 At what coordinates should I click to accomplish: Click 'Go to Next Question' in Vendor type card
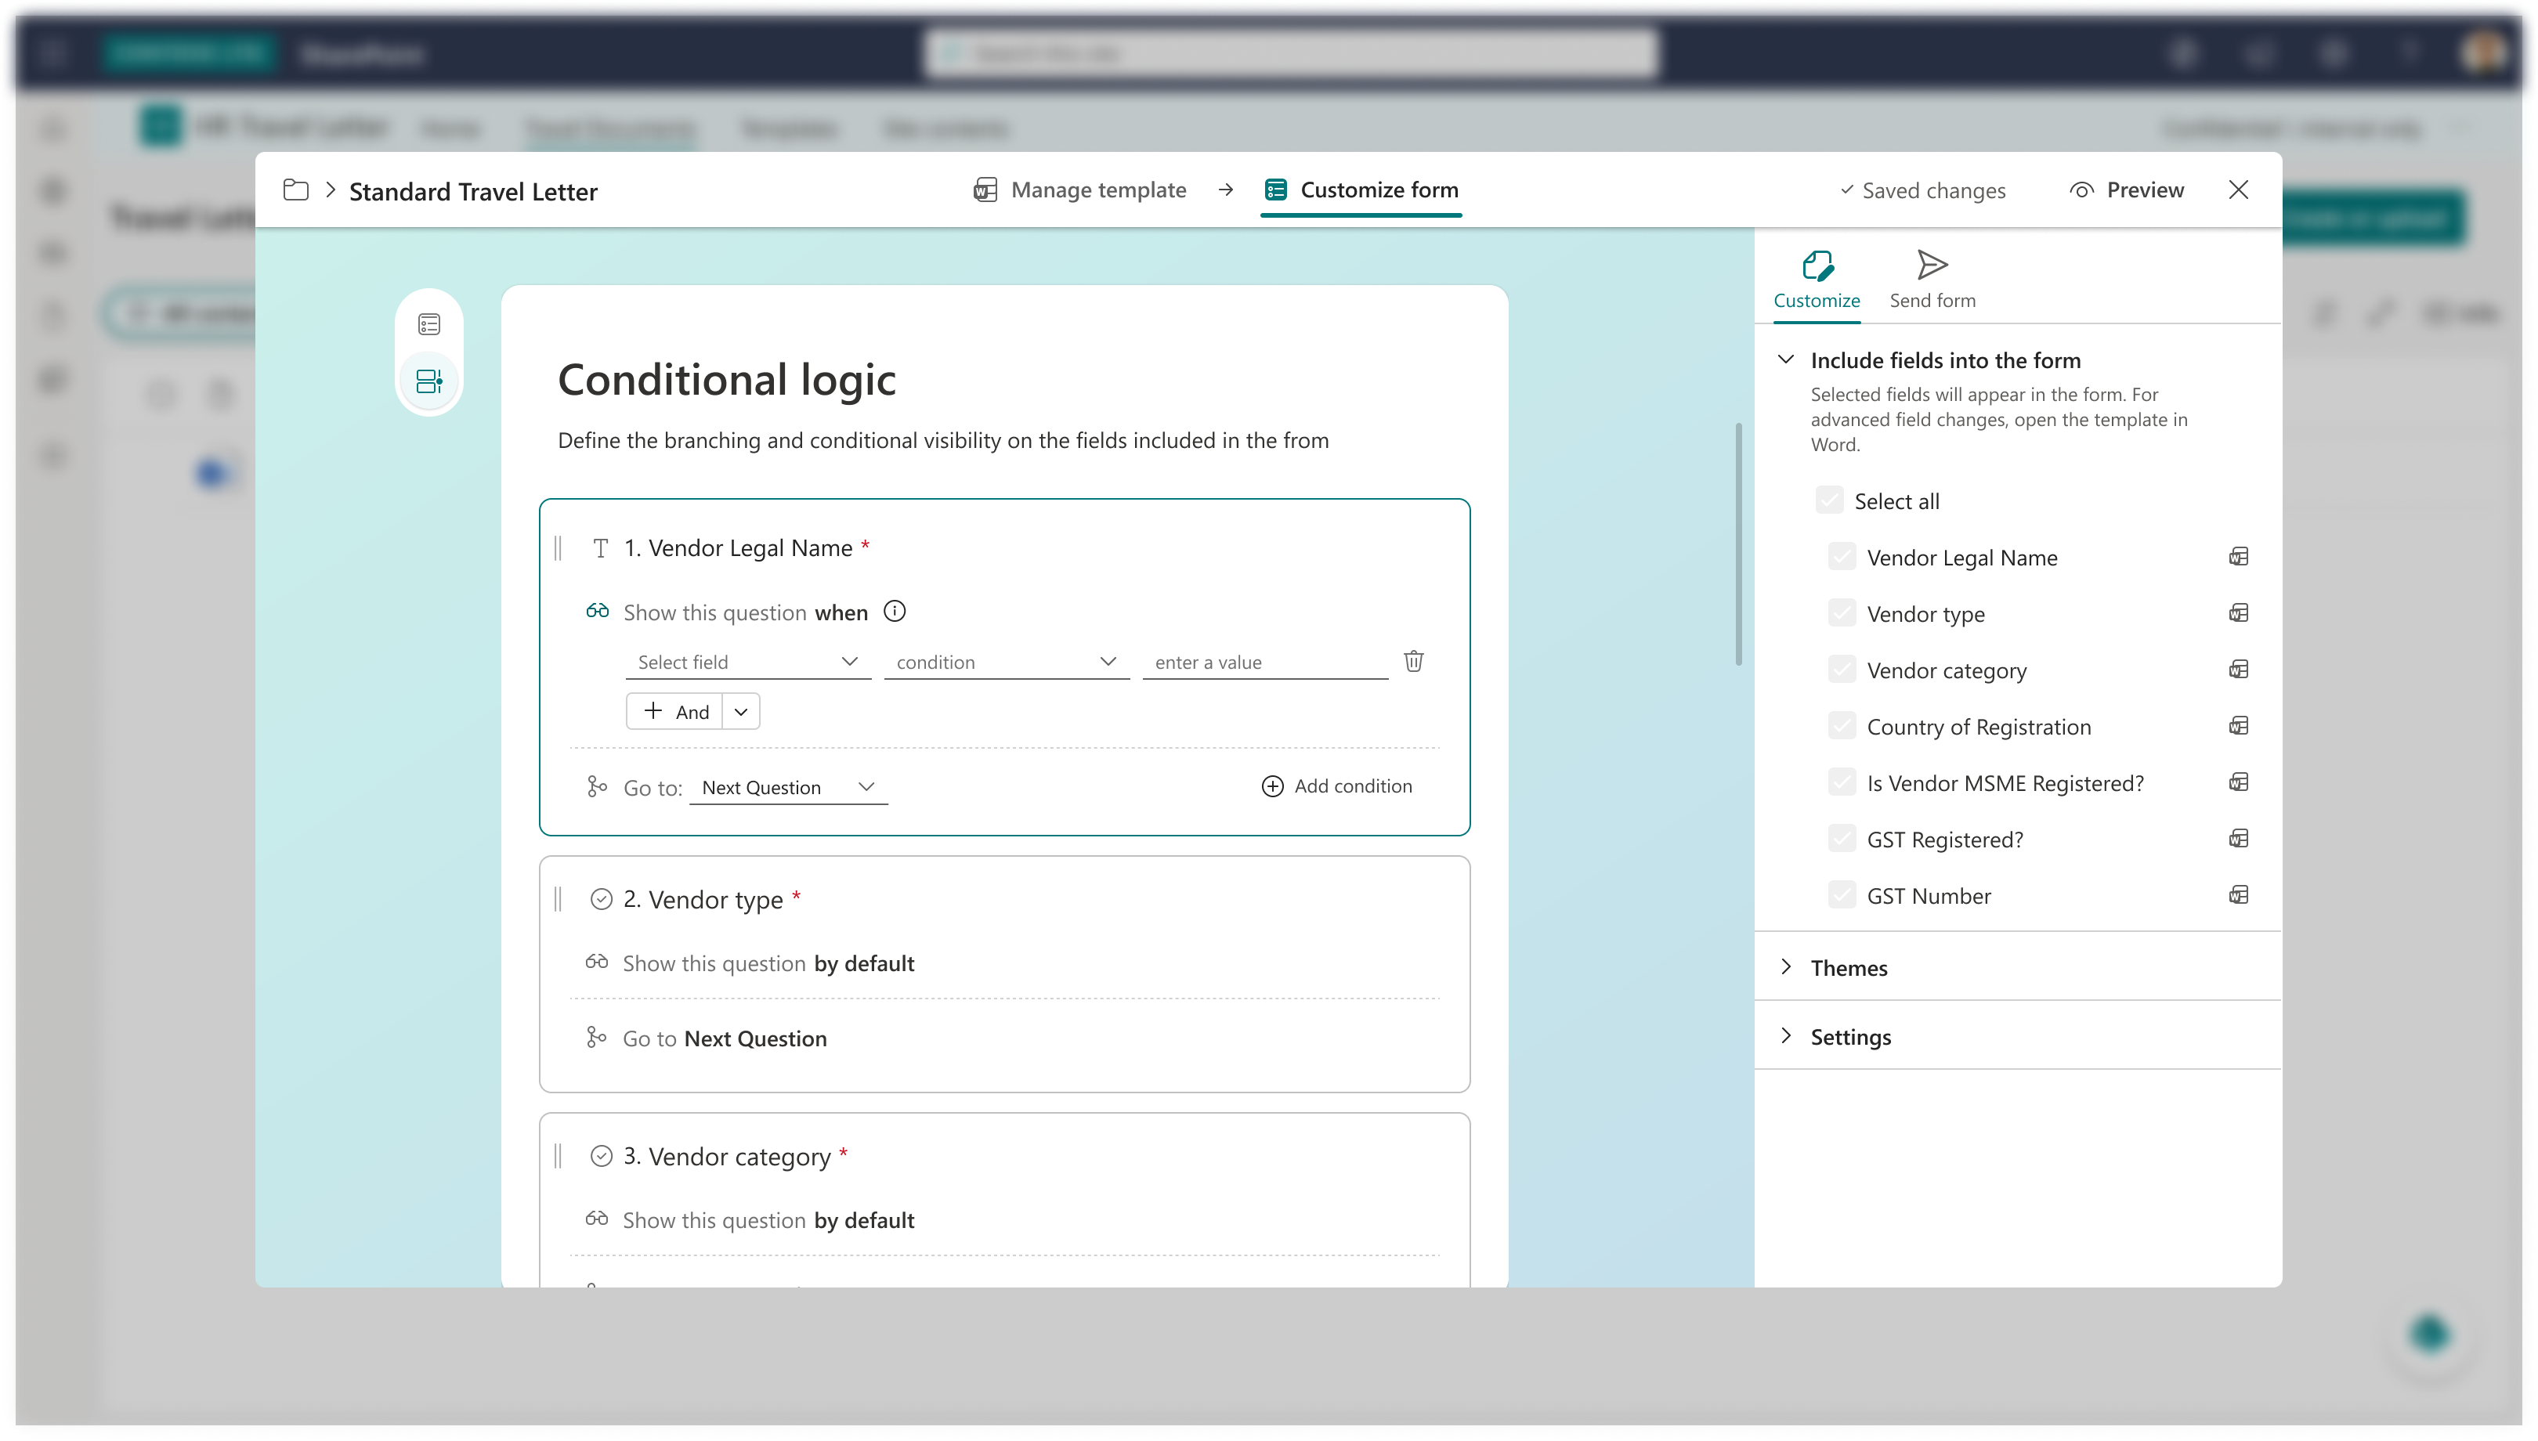(x=725, y=1038)
